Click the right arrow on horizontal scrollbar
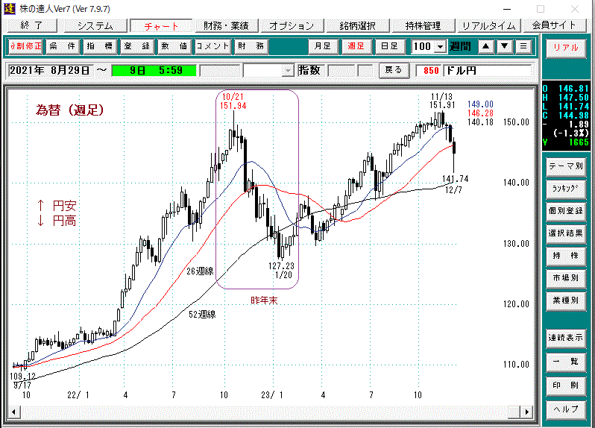Viewport: 595px width, 428px height. click(x=529, y=412)
